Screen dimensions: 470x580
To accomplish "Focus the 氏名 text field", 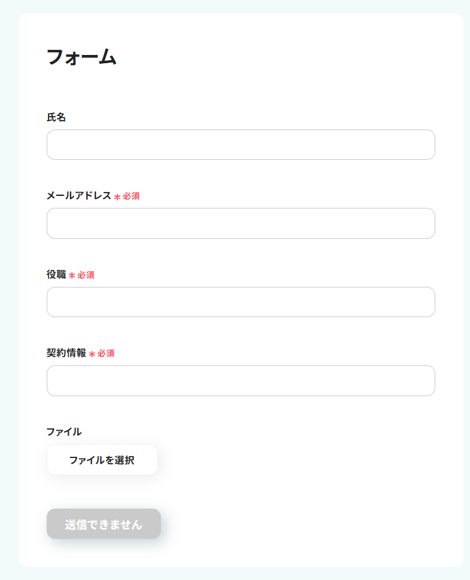I will tap(240, 145).
